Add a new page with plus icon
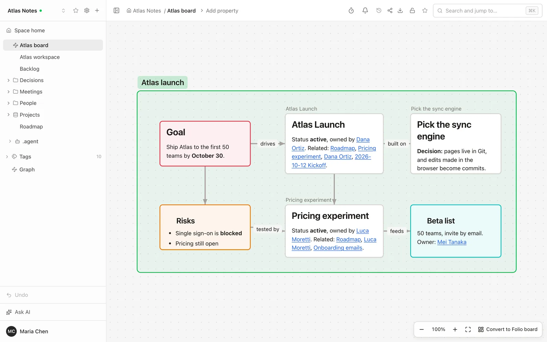The width and height of the screenshot is (547, 342). pyautogui.click(x=97, y=11)
